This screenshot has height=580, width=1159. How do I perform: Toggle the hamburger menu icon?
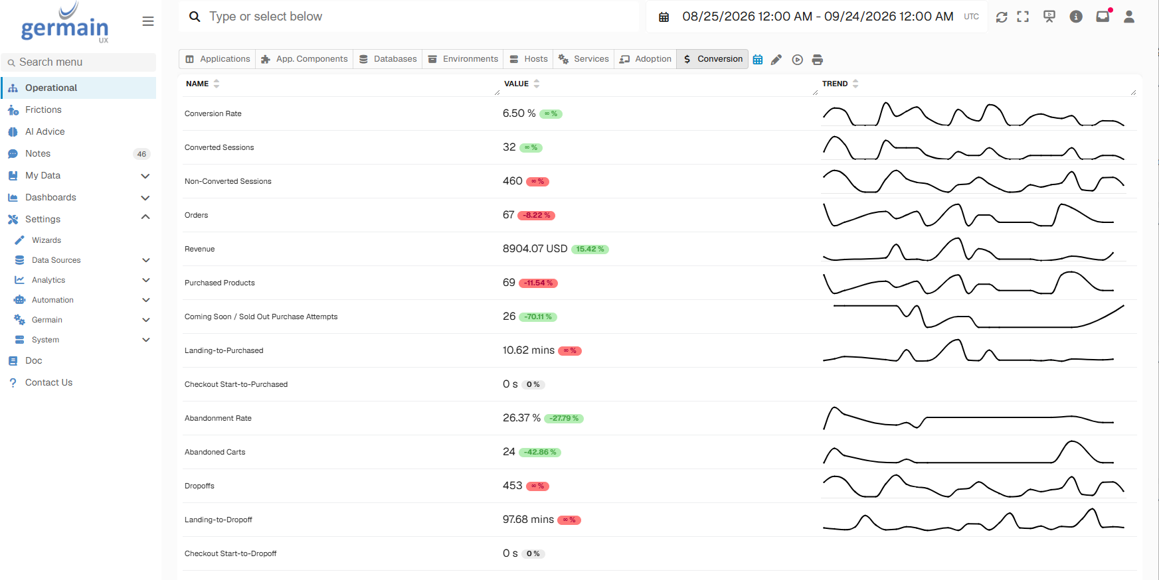click(148, 21)
